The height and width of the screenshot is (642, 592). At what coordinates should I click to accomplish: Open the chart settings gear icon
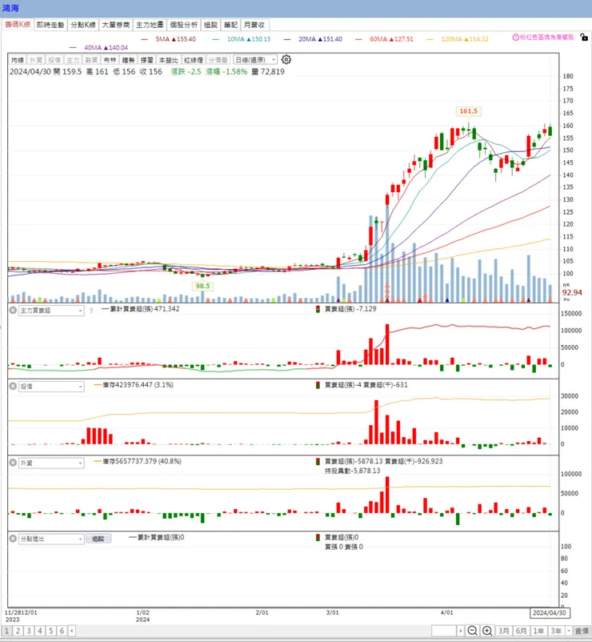click(x=286, y=59)
